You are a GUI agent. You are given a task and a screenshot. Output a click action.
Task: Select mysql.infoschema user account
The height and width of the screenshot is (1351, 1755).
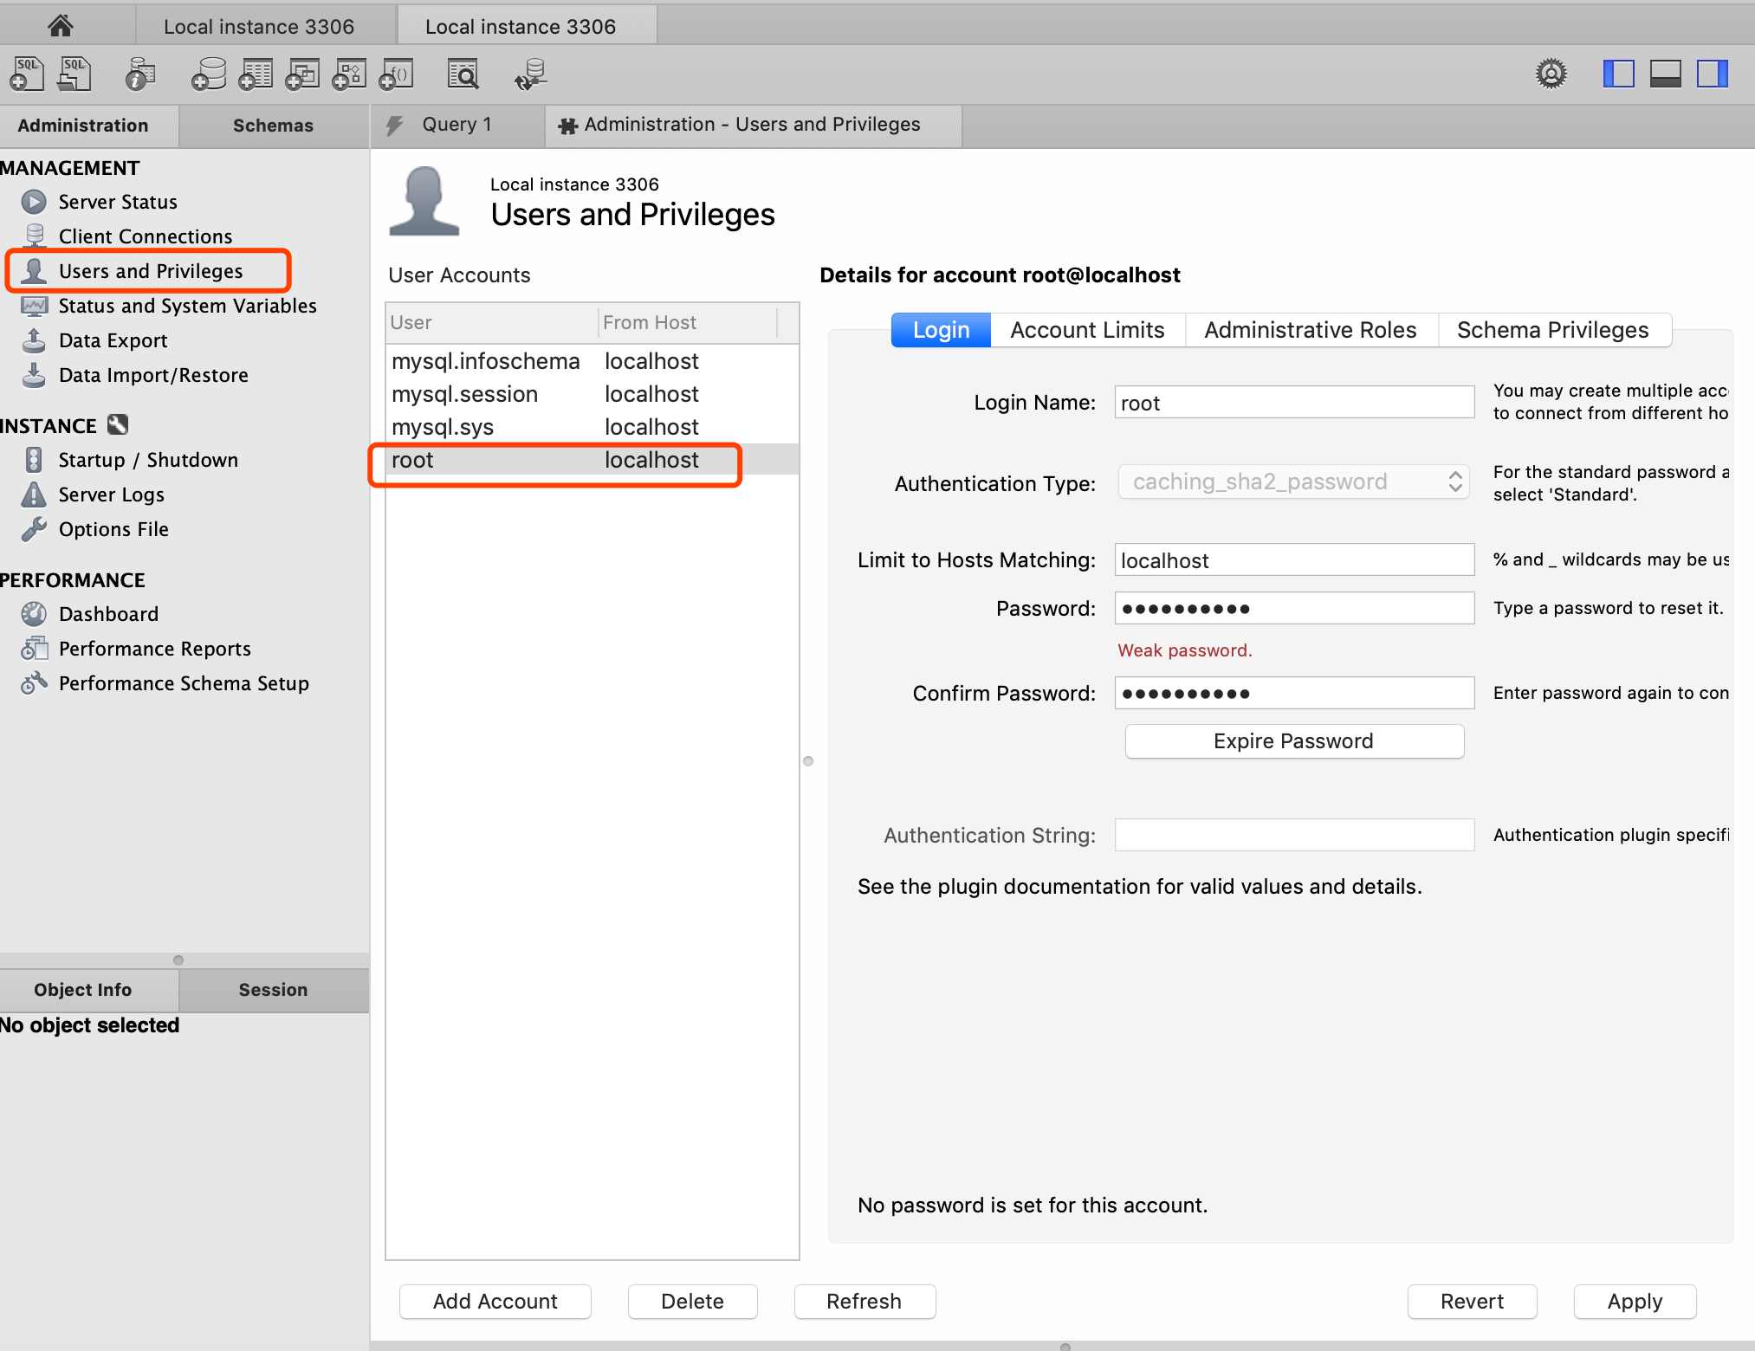(593, 361)
